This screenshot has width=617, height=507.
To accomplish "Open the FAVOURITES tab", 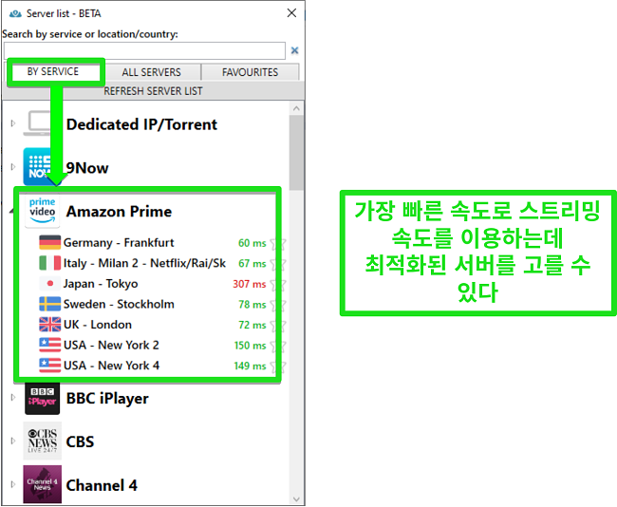I will pos(251,72).
